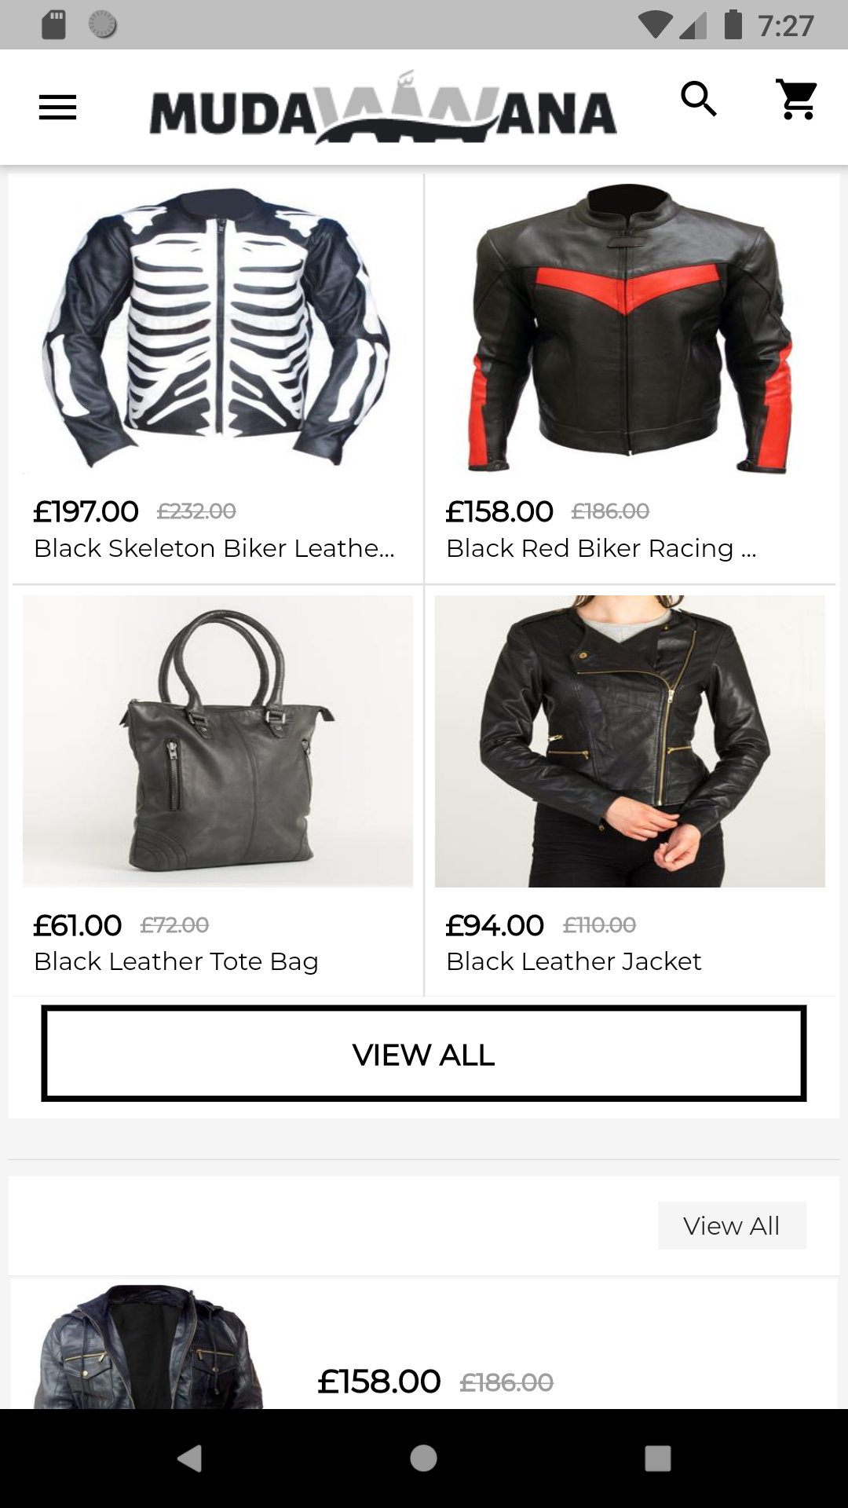Open the Black Leather Tote Bag image
Screen dimensions: 848x1508
[x=217, y=741]
